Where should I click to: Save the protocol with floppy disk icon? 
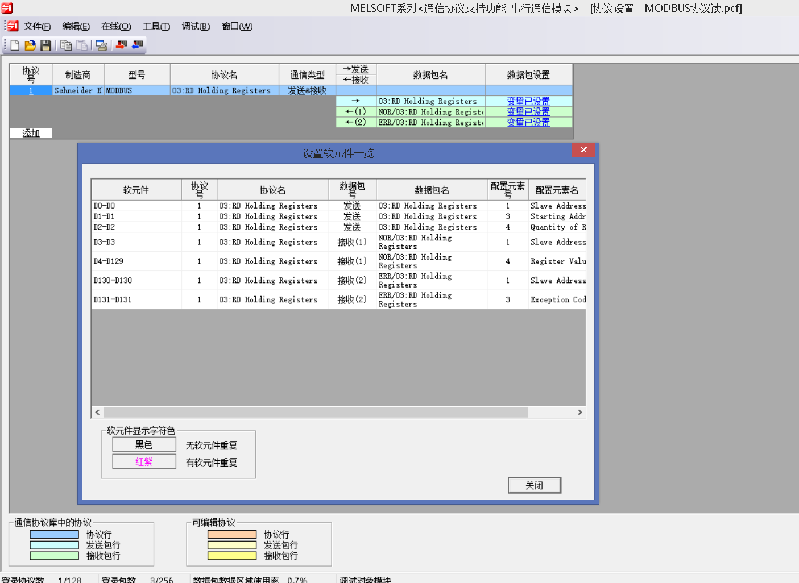[46, 45]
